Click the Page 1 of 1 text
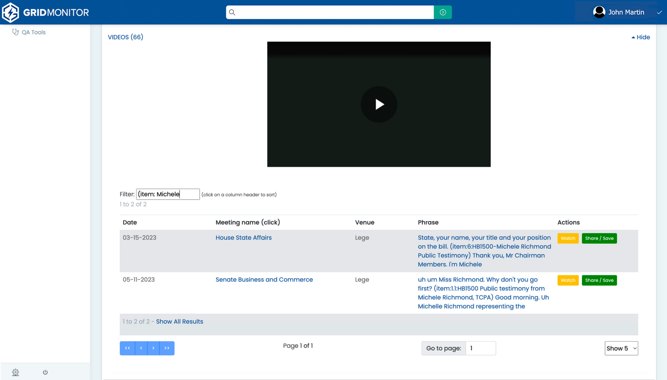The image size is (667, 380). (298, 346)
